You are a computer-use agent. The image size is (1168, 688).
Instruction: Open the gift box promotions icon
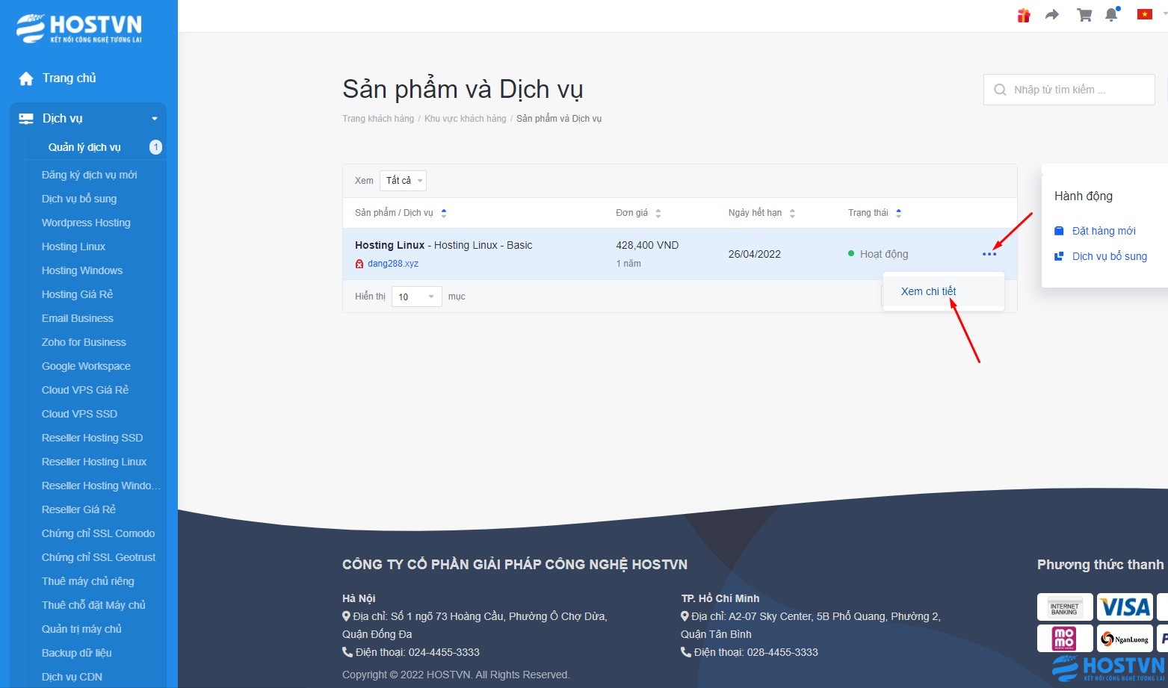click(1024, 15)
